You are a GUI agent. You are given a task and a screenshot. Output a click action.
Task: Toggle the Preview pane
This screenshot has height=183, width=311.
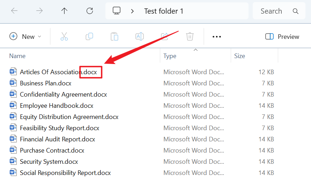[282, 37]
